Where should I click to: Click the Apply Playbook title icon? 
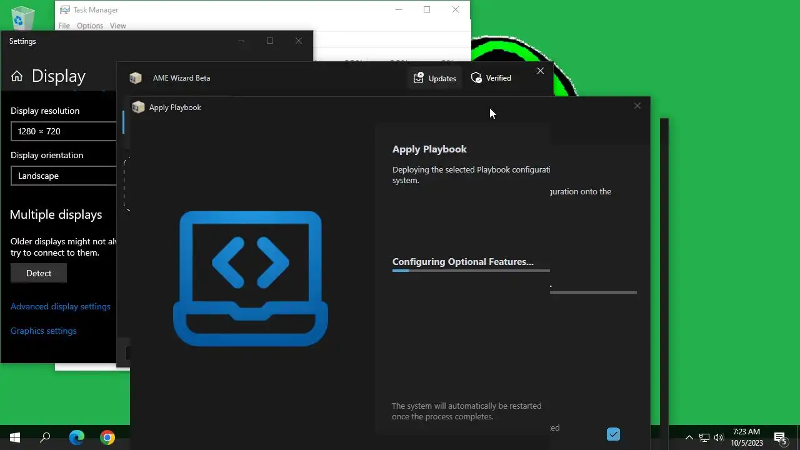coord(138,107)
